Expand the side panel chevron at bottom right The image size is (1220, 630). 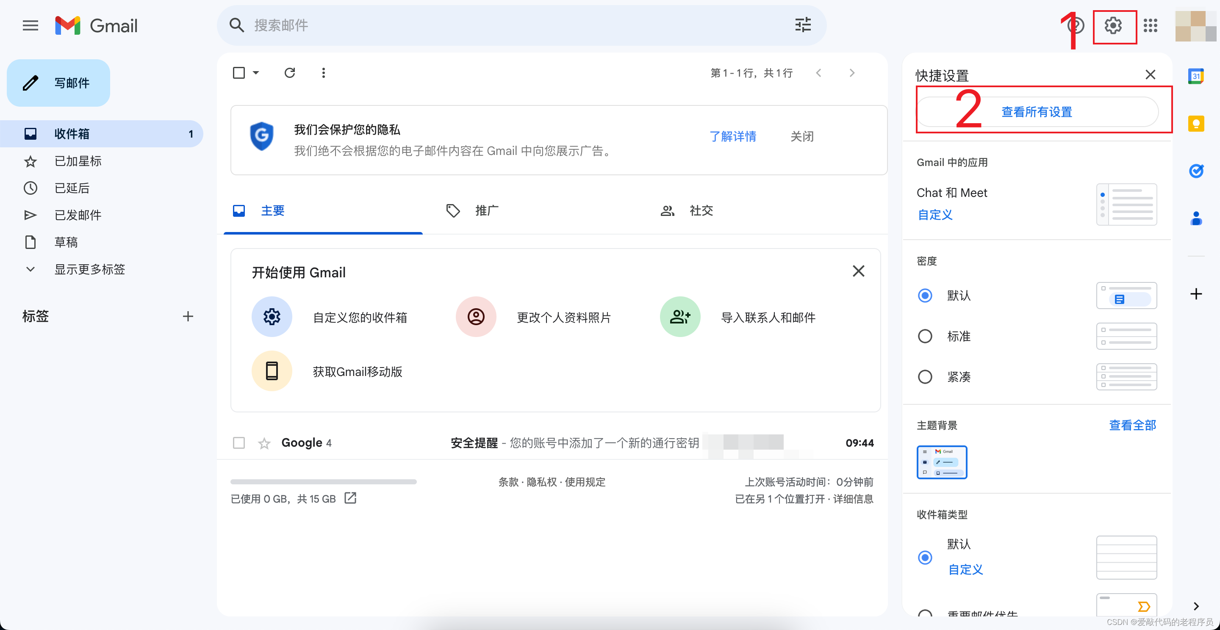[1196, 606]
